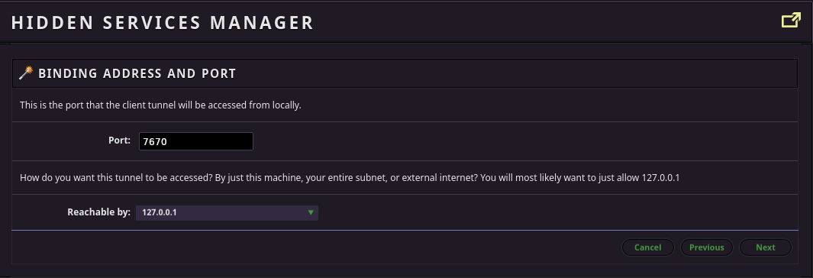813x278 pixels.
Task: Go back with the Previous button
Action: point(706,247)
